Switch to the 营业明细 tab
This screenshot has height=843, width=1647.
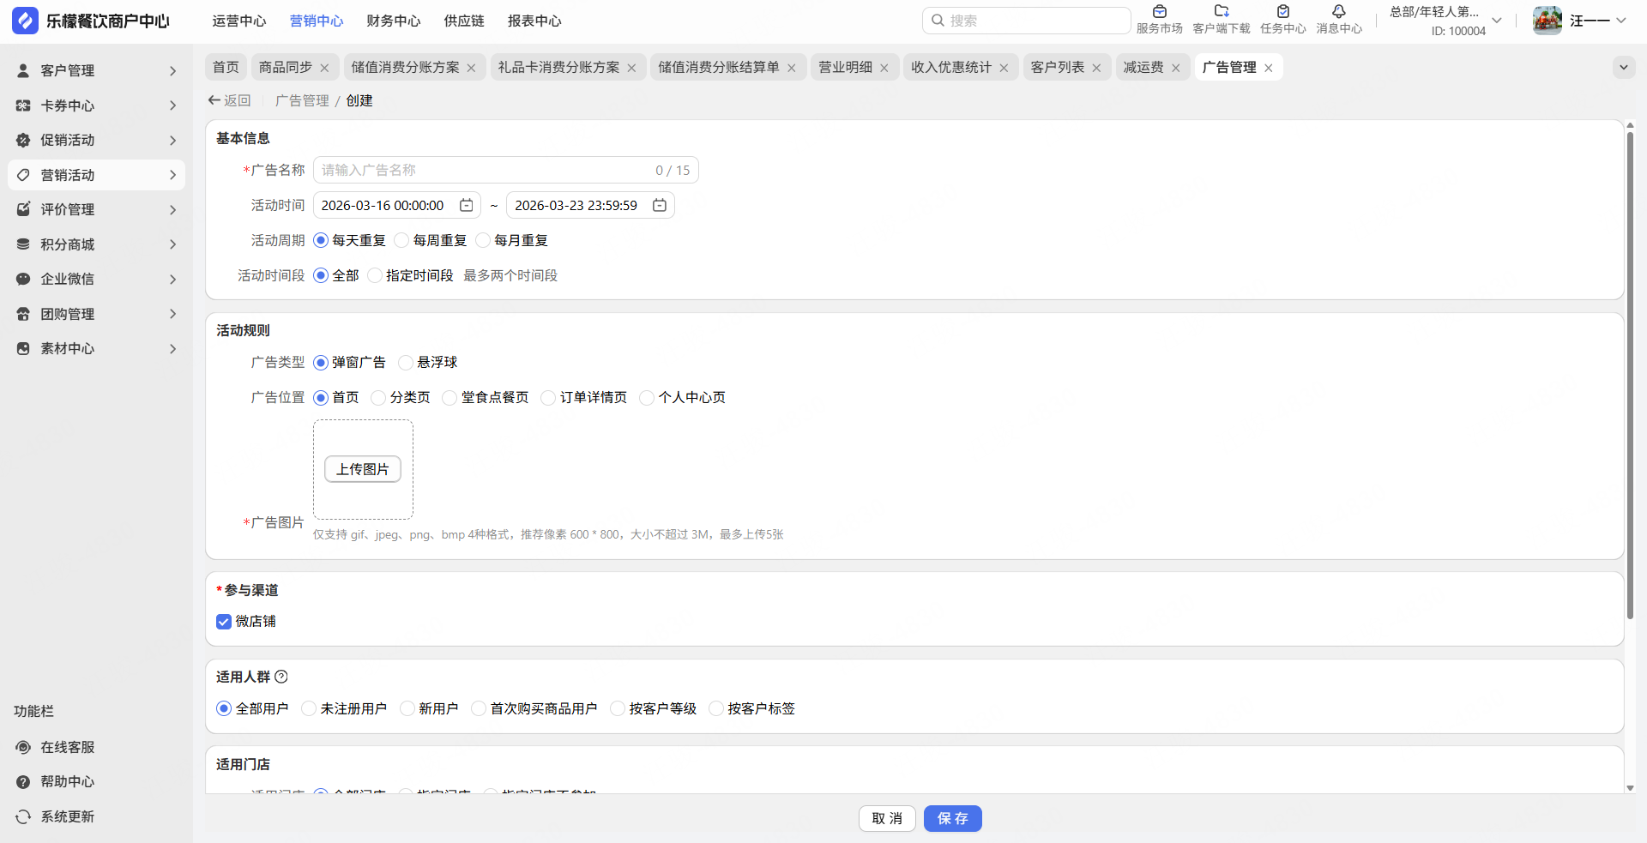tap(846, 67)
